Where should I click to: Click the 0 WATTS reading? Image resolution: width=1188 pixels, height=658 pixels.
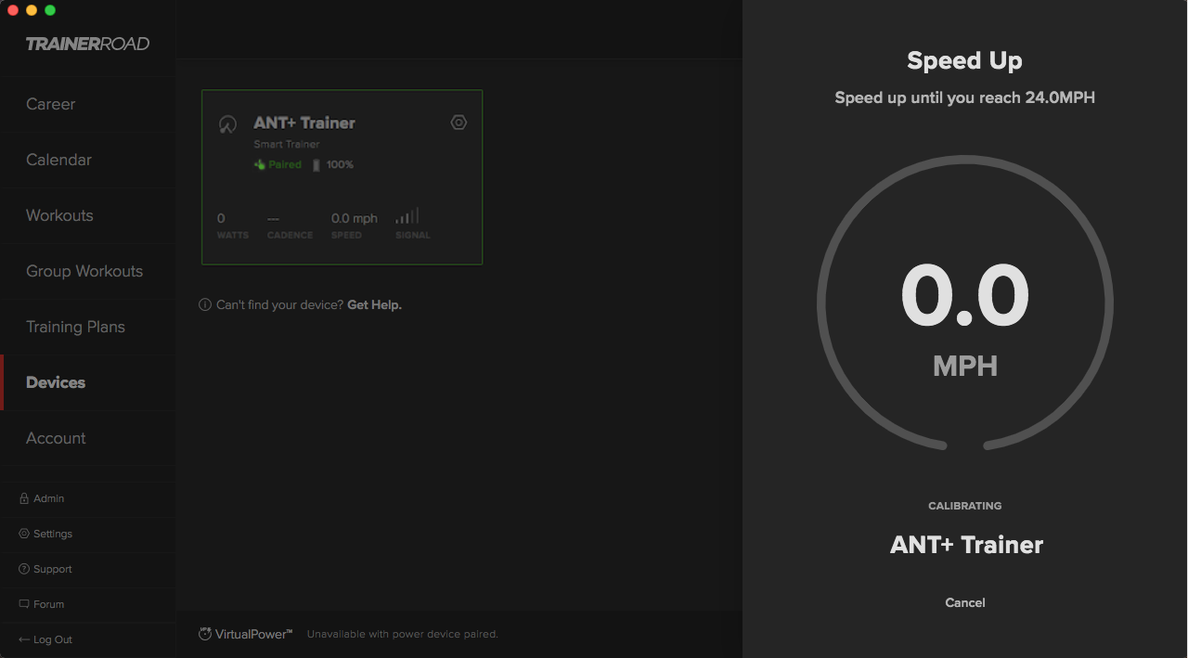pyautogui.click(x=232, y=226)
